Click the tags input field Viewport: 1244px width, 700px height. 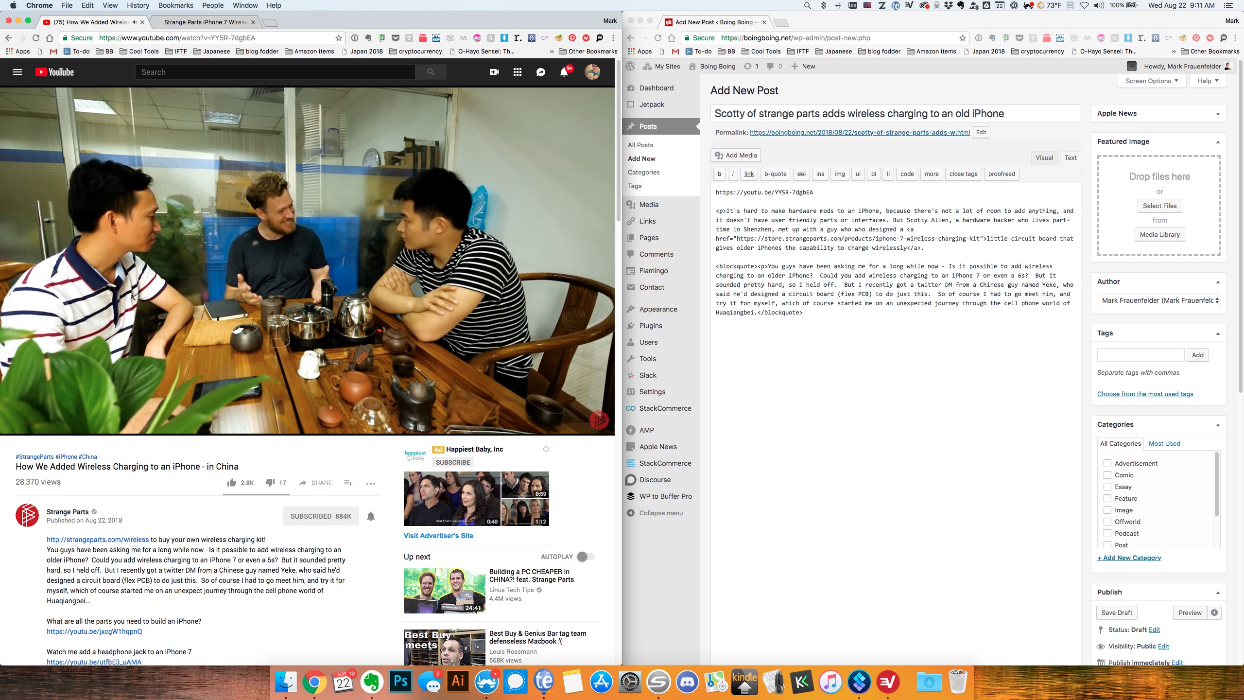(x=1140, y=355)
